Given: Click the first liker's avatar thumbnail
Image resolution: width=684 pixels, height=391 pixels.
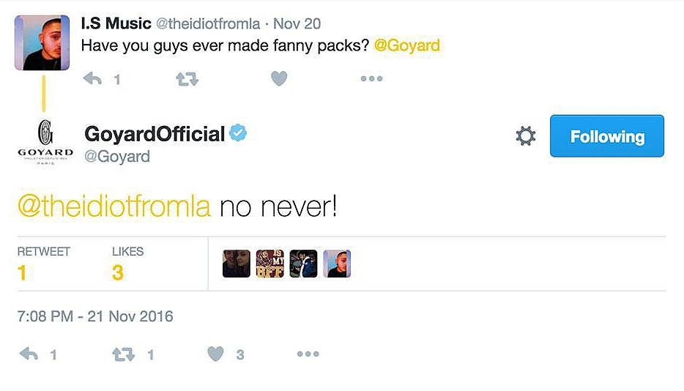Looking at the screenshot, I should click(x=237, y=264).
